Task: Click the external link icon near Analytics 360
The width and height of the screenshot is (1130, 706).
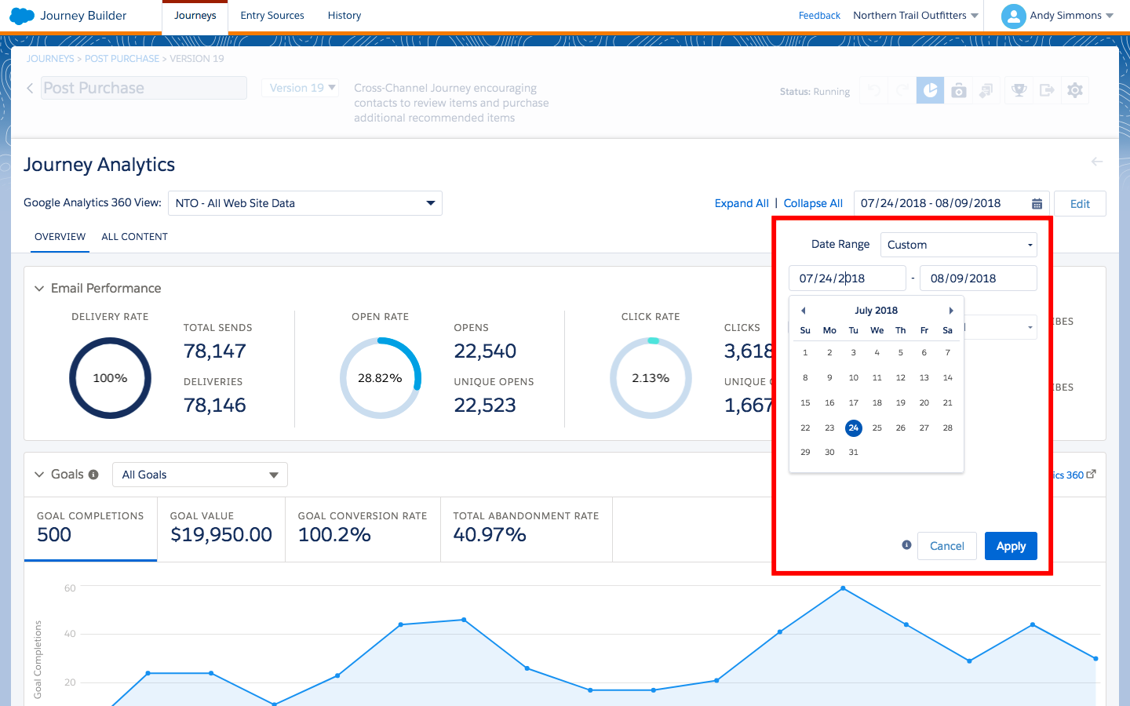Action: (1091, 474)
